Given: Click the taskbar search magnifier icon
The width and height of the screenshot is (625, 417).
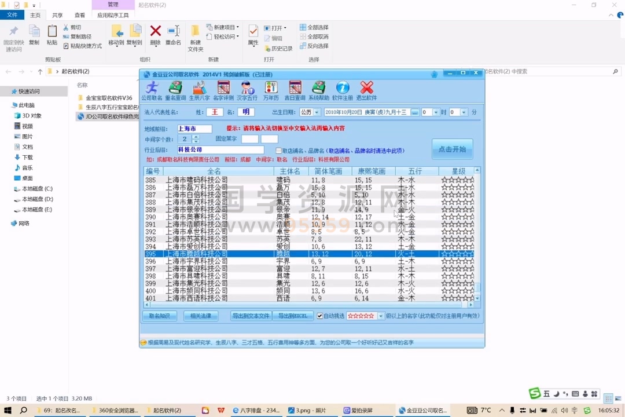Looking at the screenshot, I should [x=24, y=410].
